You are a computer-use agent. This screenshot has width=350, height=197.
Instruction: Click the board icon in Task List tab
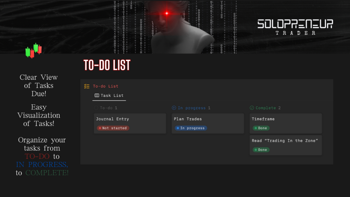97,96
